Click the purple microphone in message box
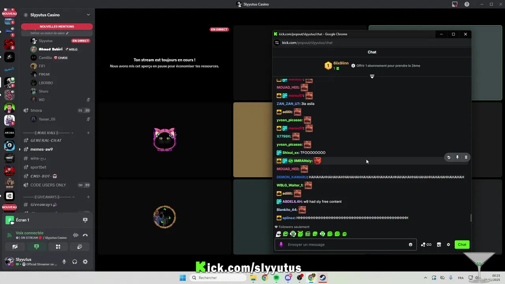Viewport: 505px width, 284px height. (x=281, y=245)
